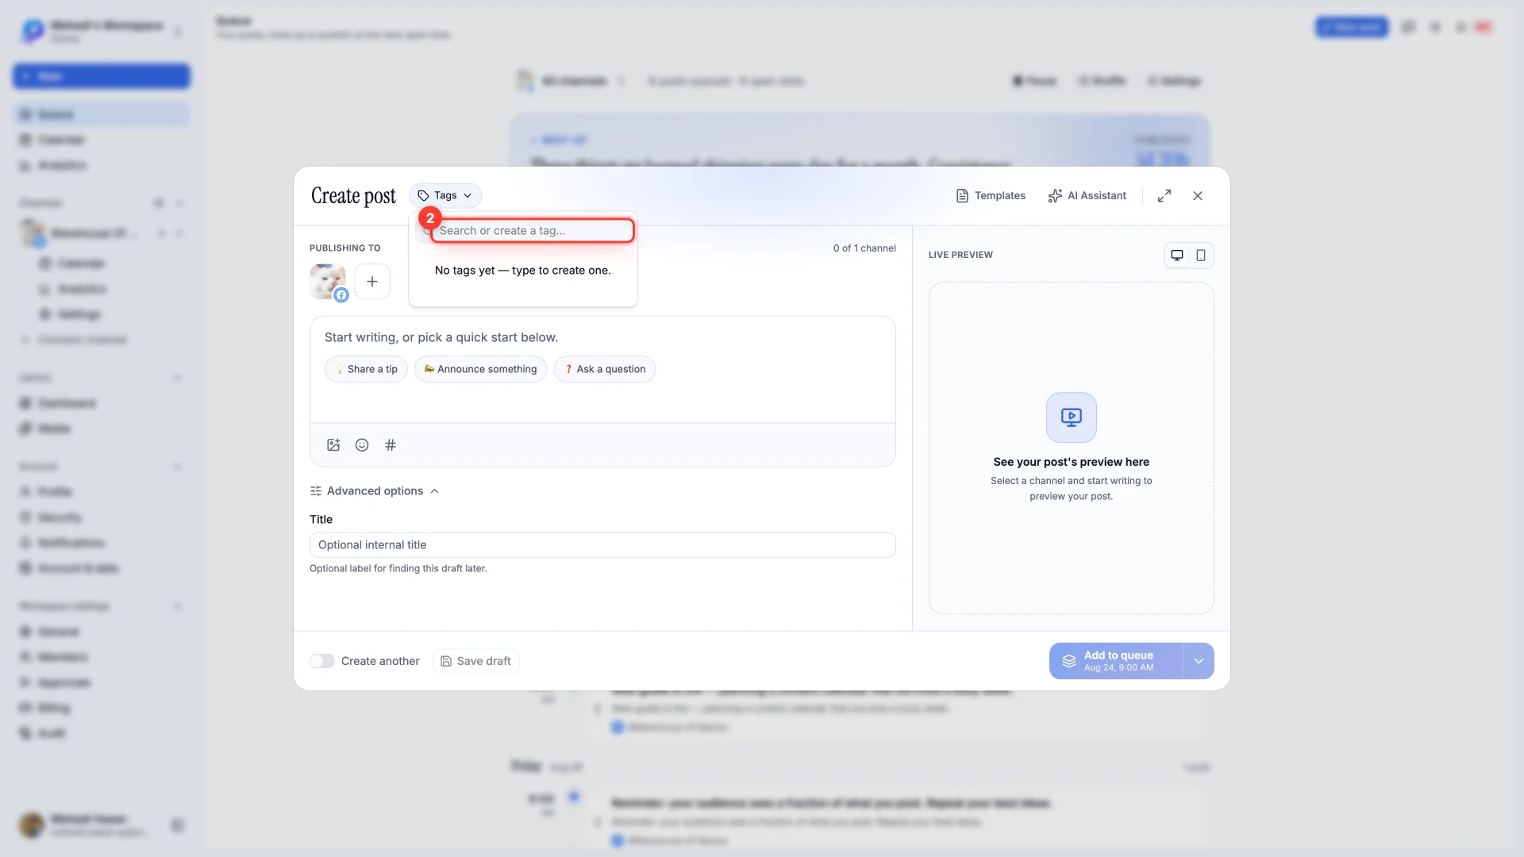Insert hashtag via the # icon

tap(391, 445)
